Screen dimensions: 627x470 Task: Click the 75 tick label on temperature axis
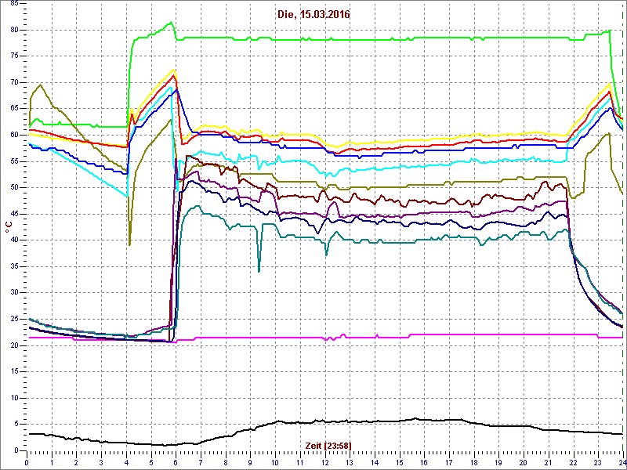[x=13, y=56]
